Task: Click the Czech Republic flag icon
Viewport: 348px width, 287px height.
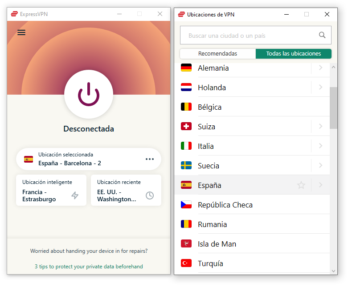Action: [x=186, y=204]
